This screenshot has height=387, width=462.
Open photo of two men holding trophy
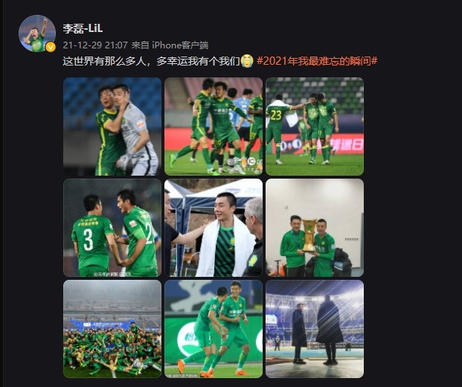[x=315, y=228]
